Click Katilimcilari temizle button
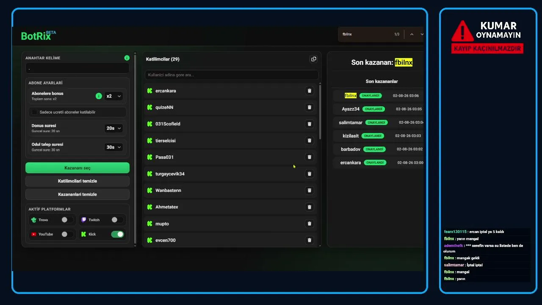Screen dimensions: 542x305 77,181
